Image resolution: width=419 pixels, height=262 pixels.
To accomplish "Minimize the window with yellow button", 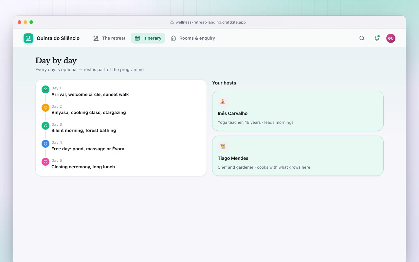I will [26, 22].
